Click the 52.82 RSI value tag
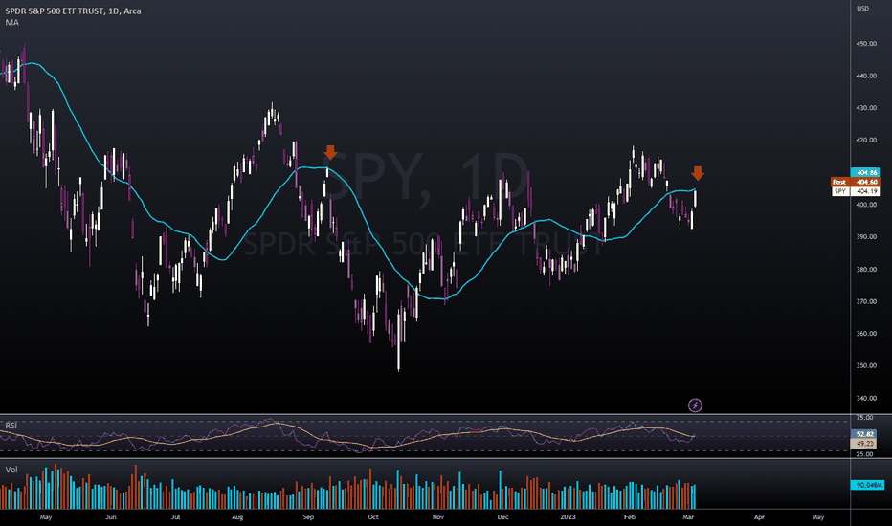Screen dimensions: 892x526 pos(864,434)
